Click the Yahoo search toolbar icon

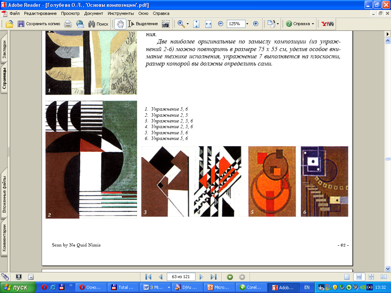tap(328, 24)
